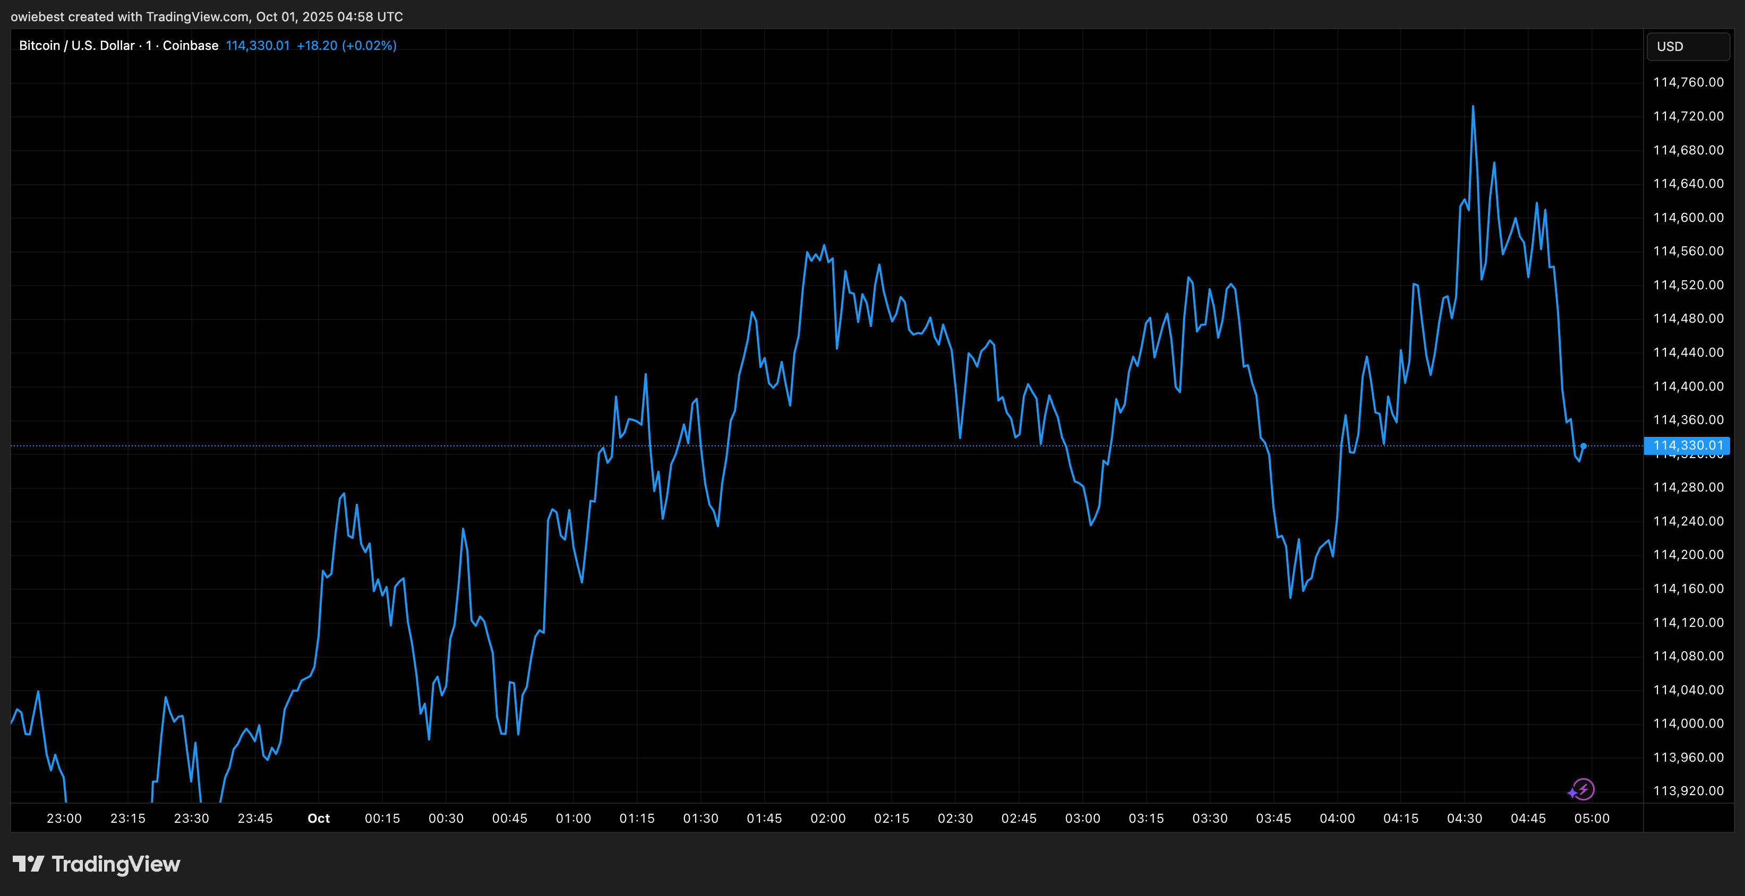
Task: Click the Oct date marker on the time axis
Action: [x=319, y=818]
